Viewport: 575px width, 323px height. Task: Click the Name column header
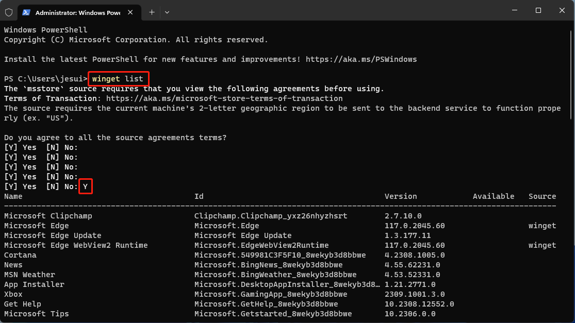[x=13, y=196]
